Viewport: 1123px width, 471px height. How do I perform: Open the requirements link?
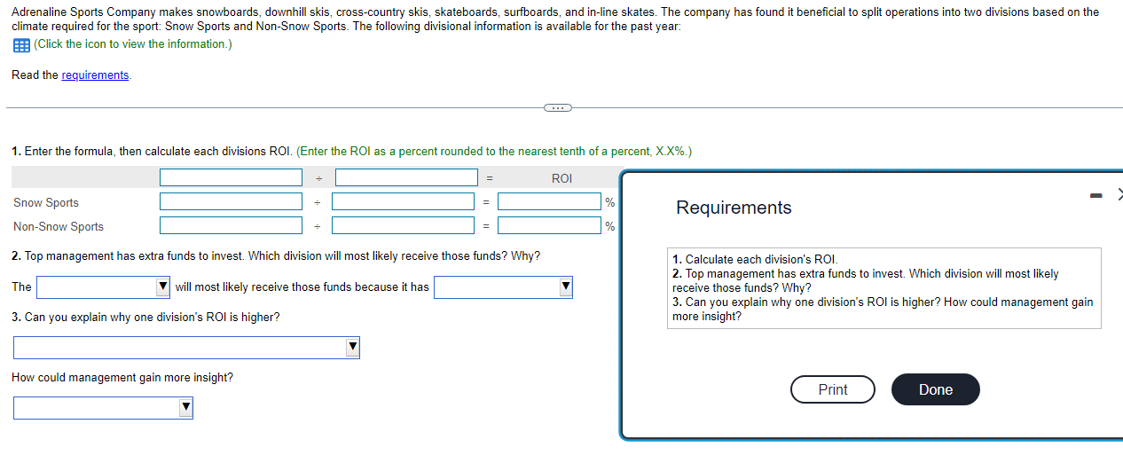tap(95, 75)
